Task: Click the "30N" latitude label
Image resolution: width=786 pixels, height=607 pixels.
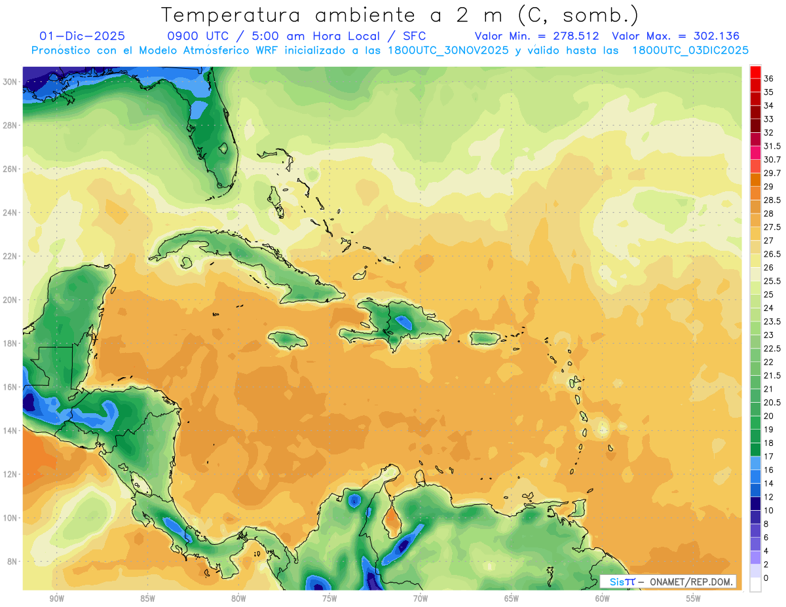Action: pyautogui.click(x=11, y=82)
